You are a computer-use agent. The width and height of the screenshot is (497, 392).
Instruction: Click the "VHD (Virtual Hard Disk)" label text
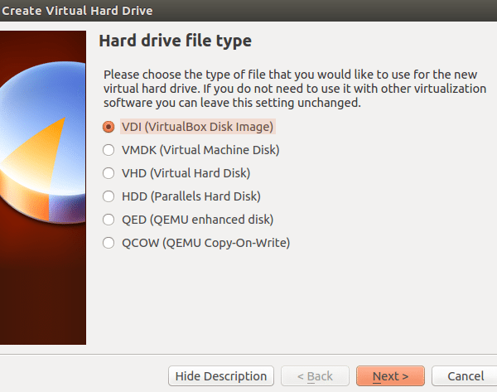tap(186, 173)
